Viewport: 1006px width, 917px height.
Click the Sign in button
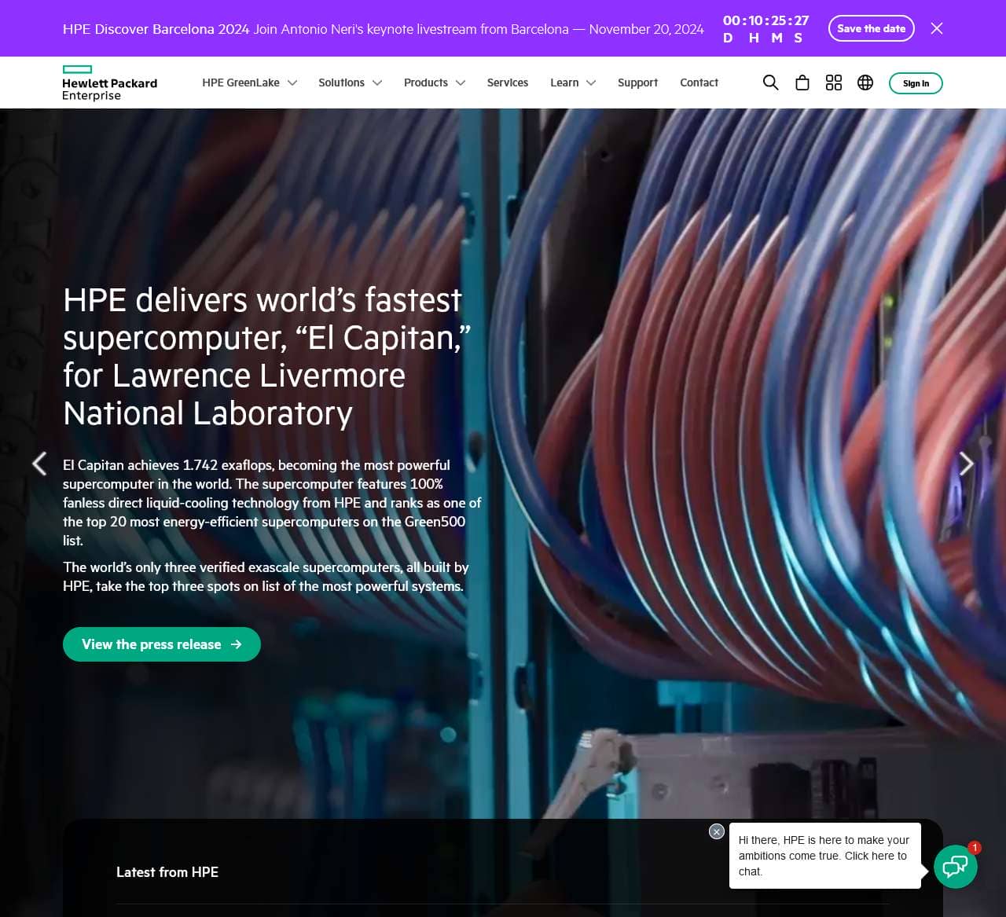[x=915, y=83]
